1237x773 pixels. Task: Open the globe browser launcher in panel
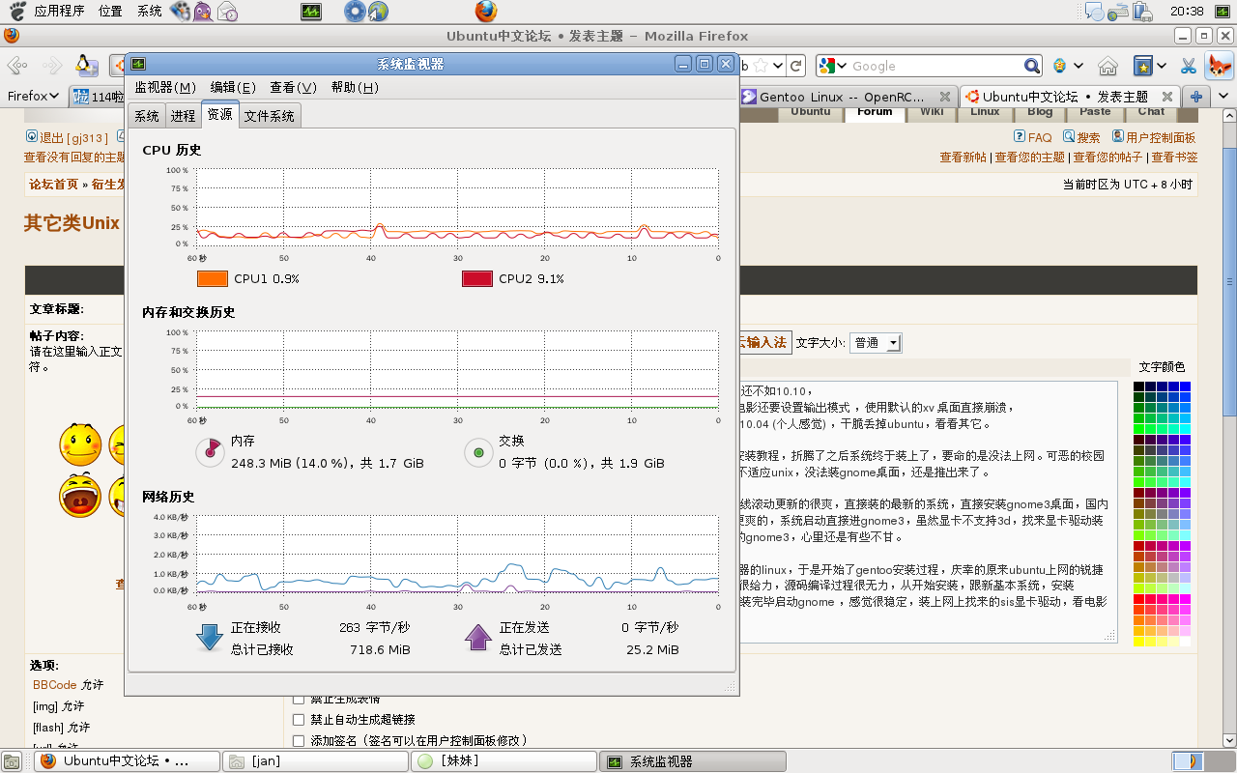[378, 12]
